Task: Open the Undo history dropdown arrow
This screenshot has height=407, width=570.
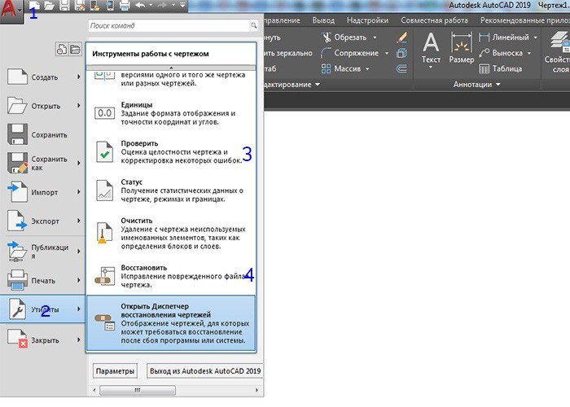Action: pos(151,6)
